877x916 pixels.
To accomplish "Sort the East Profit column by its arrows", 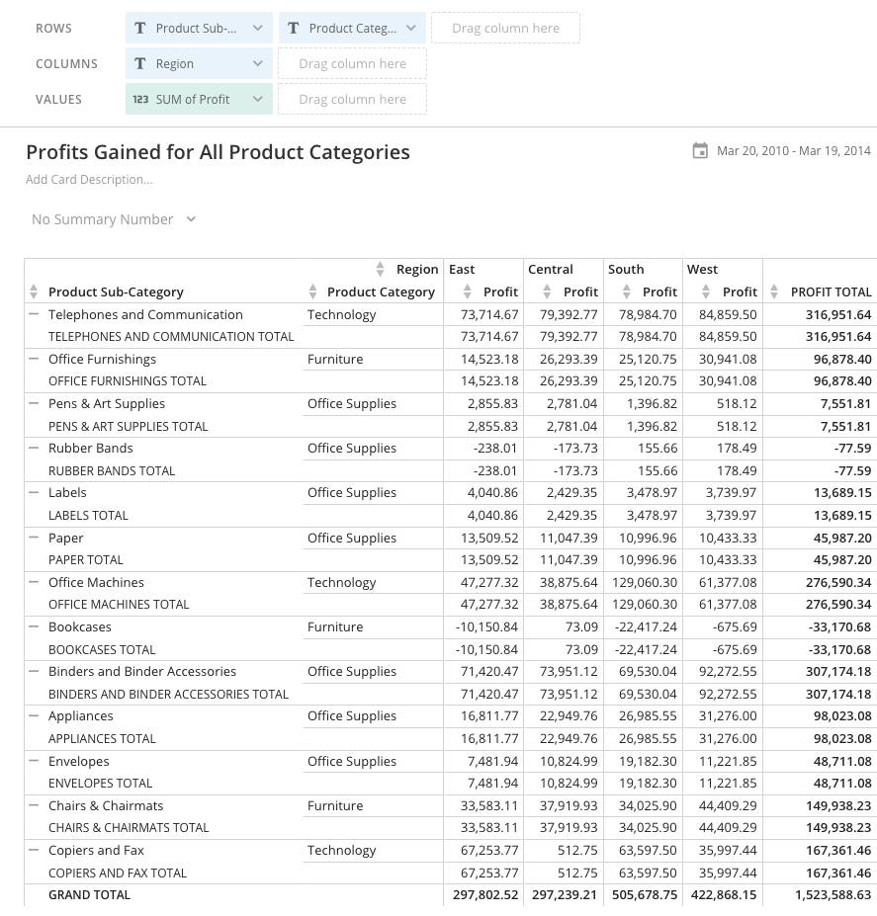I will [x=466, y=291].
